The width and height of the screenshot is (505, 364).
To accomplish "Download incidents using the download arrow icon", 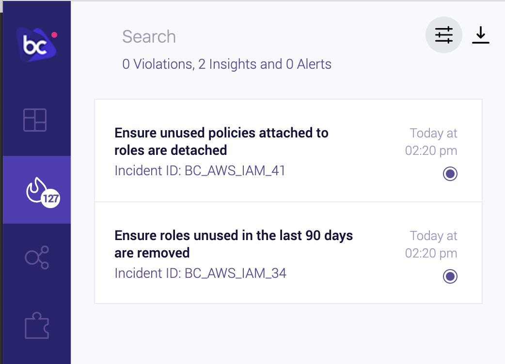I will [480, 35].
